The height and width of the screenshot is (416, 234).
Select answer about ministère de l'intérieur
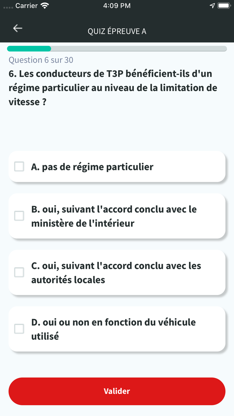click(x=117, y=216)
